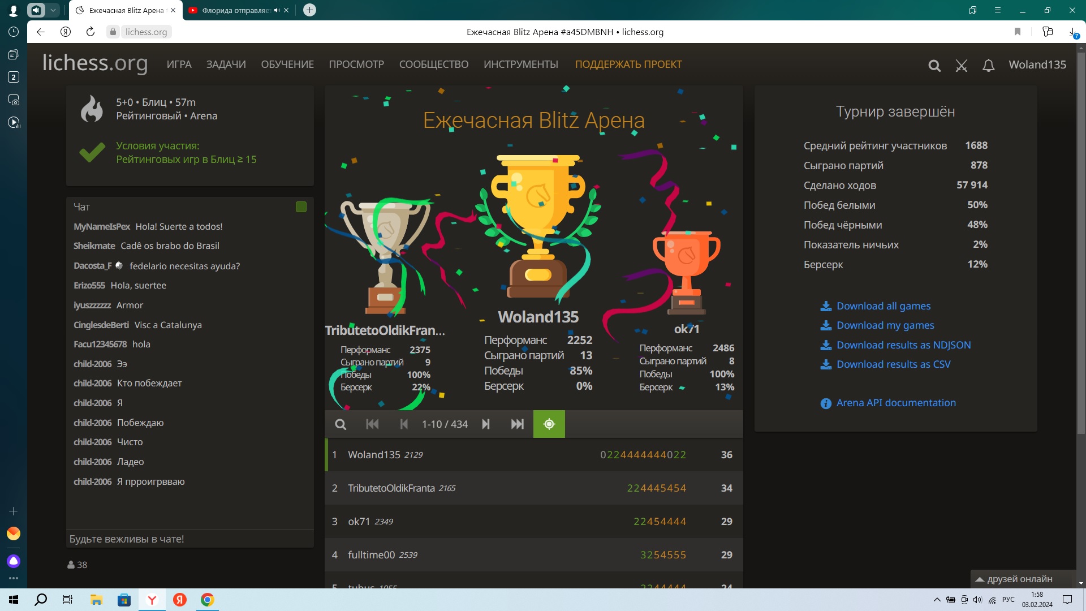Search players in standings magnifier

point(341,424)
